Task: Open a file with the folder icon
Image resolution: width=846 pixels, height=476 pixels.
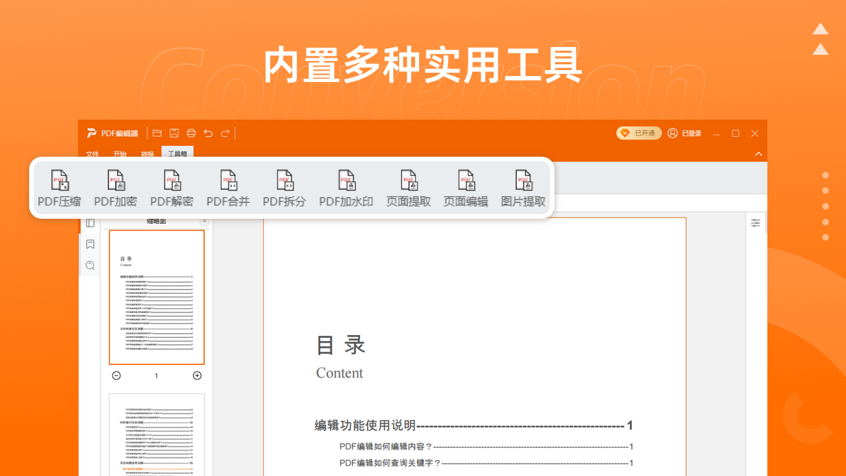Action: coord(157,133)
